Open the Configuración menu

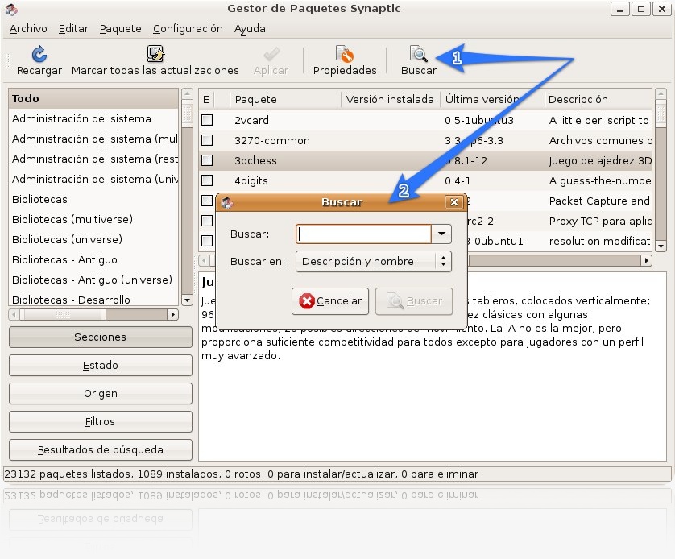click(188, 29)
